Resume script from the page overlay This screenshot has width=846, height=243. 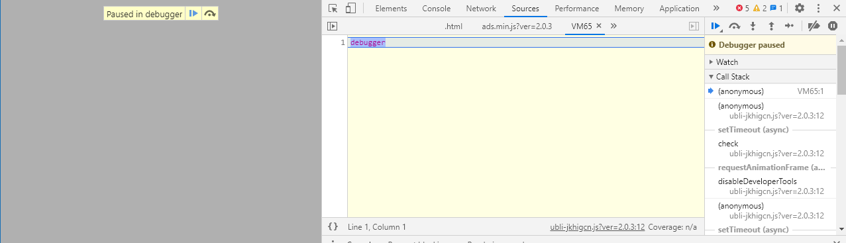point(193,13)
